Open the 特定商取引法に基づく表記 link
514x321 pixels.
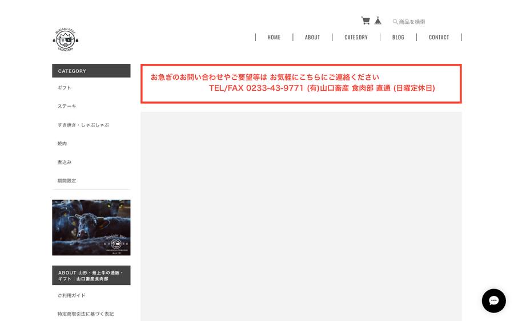click(86, 314)
